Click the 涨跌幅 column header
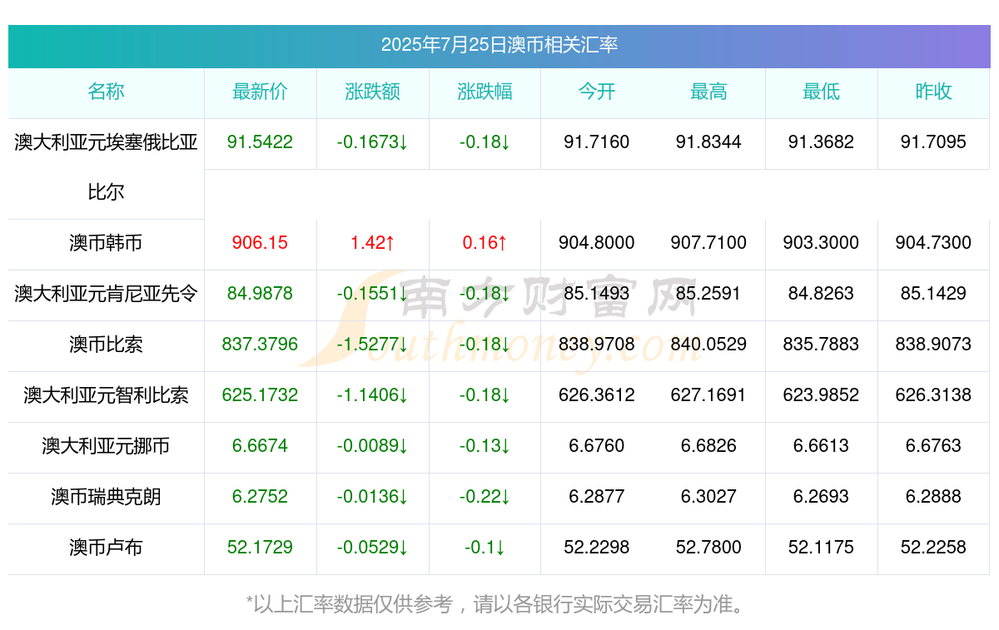 485,92
